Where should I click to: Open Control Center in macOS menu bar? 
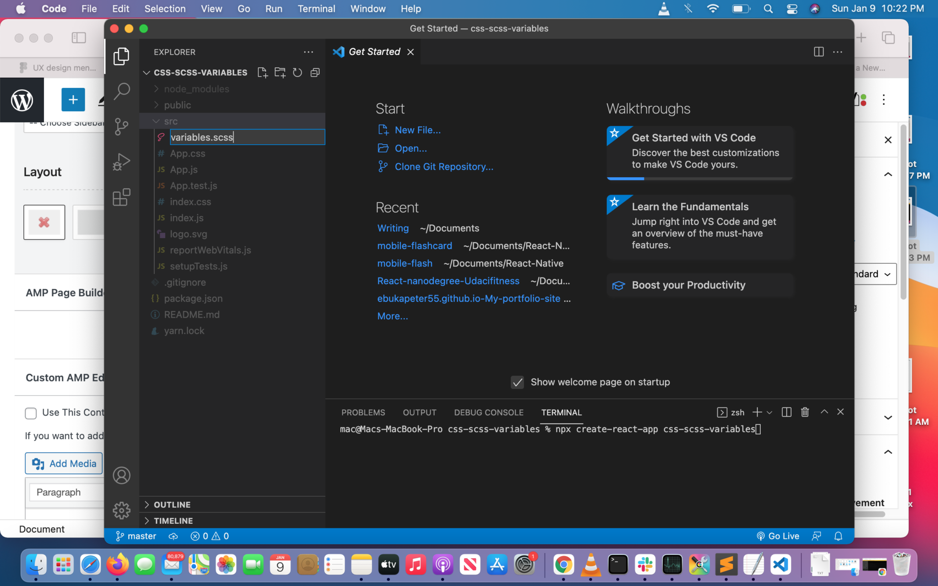(x=792, y=9)
